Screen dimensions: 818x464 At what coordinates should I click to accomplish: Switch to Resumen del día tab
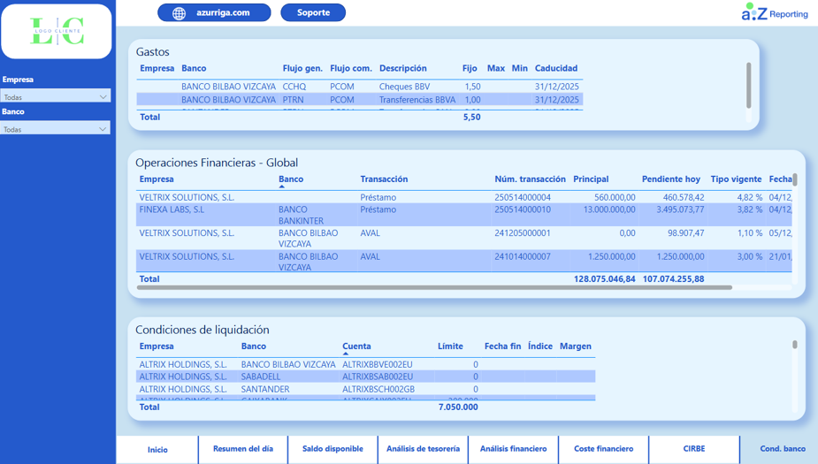[x=243, y=449]
